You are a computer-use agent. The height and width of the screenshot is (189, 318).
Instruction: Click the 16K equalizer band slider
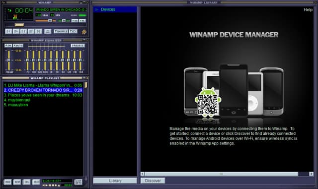80,60
